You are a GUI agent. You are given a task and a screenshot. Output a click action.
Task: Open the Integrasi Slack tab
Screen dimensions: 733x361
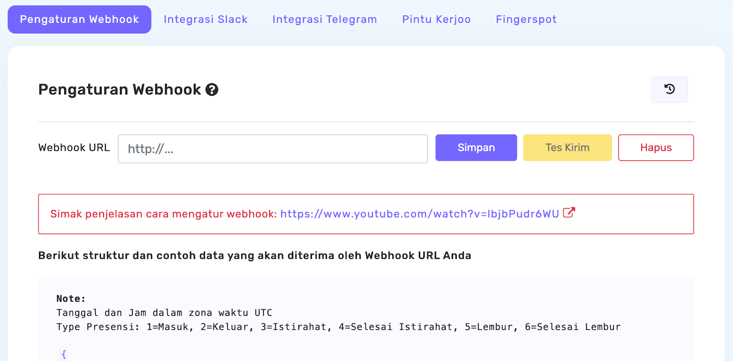[x=205, y=19]
